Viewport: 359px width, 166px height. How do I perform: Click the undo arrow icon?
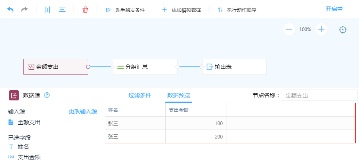click(x=10, y=9)
